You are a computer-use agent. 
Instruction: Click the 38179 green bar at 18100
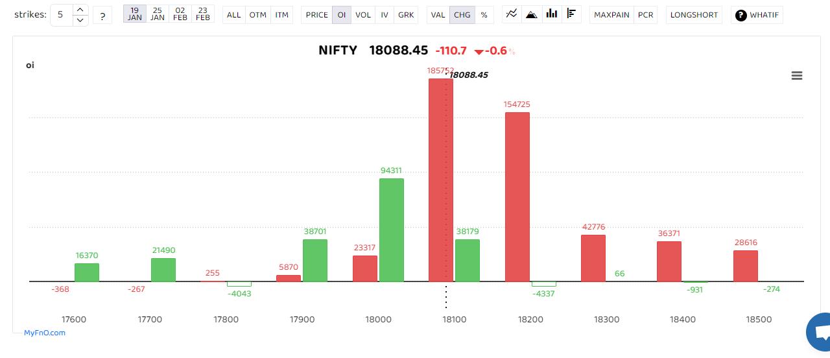468,261
